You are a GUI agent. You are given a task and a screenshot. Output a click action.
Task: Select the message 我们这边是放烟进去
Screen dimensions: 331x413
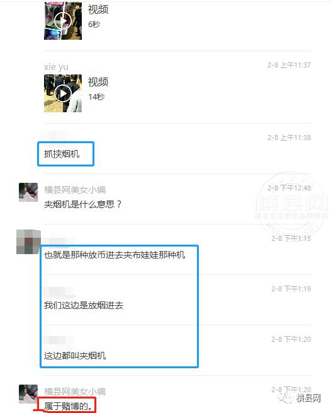coord(84,305)
